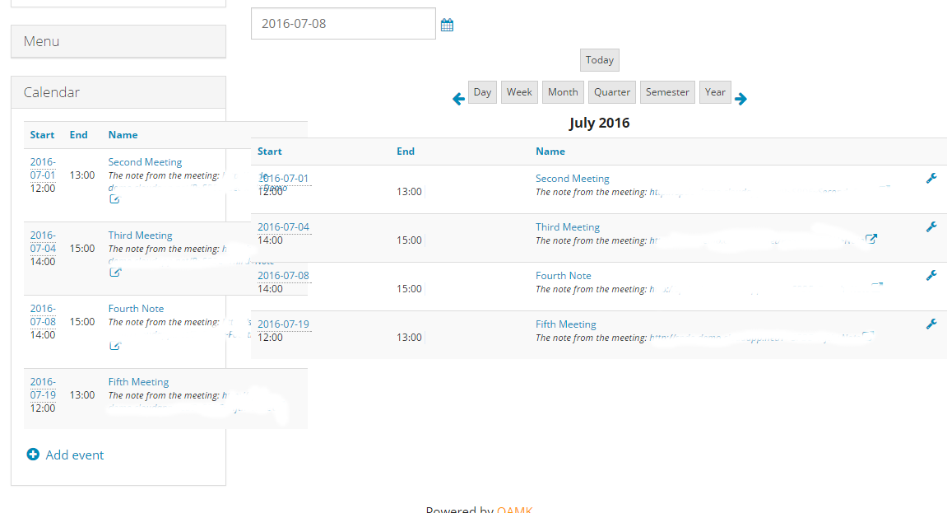Open sidebar Second Meeting link

(x=145, y=162)
